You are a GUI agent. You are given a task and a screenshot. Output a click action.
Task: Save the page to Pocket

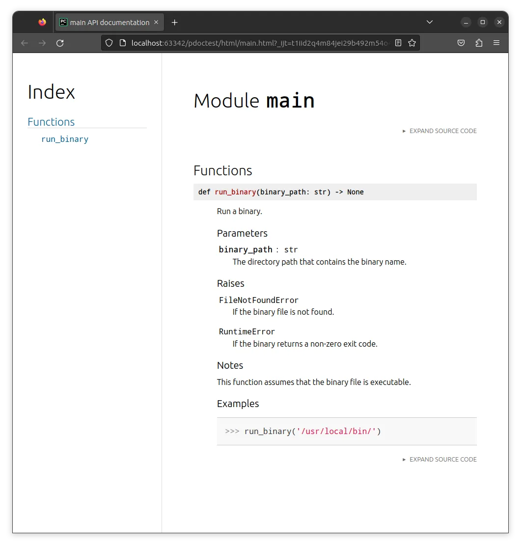[x=461, y=43]
